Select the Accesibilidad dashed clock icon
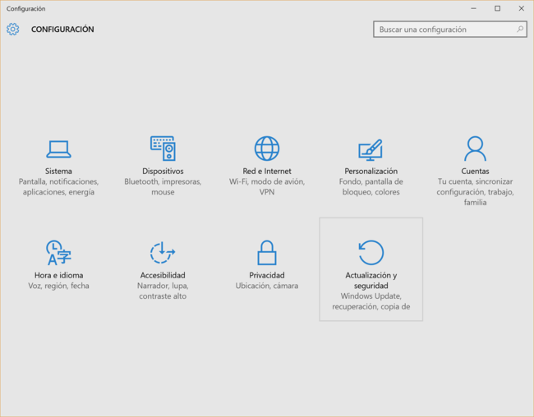The height and width of the screenshot is (417, 534). click(x=163, y=253)
